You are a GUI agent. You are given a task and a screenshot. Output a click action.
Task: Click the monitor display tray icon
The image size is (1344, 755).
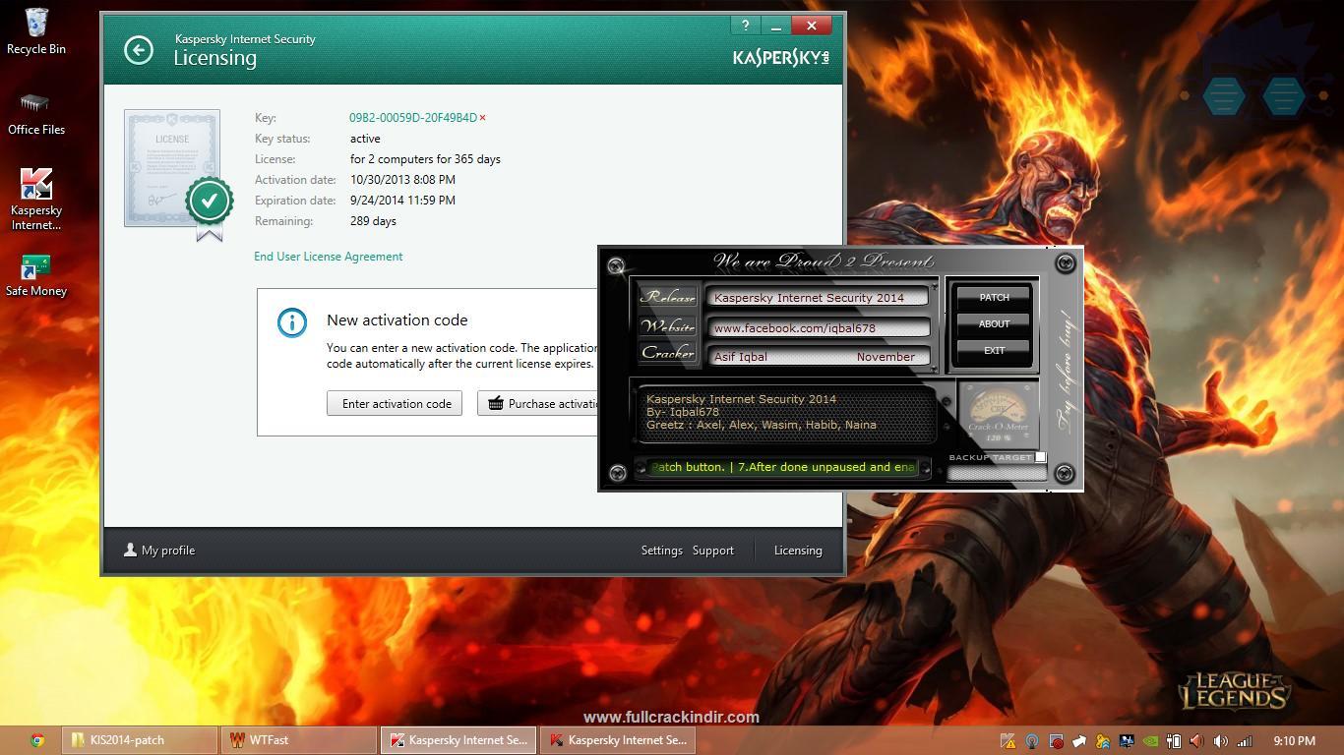click(1127, 741)
